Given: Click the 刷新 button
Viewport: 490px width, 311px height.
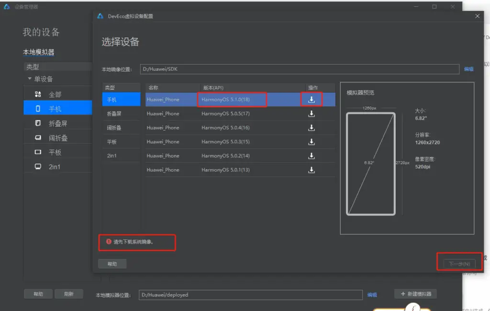Looking at the screenshot, I should (x=68, y=294).
